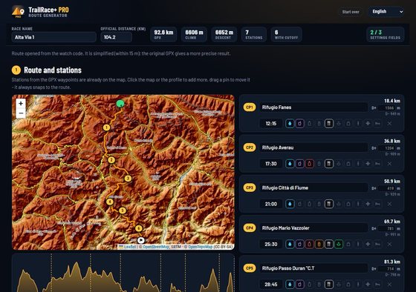
Task: Enable bed sleep icon for Rifugio Mario Vazzoler
Action: [378, 244]
